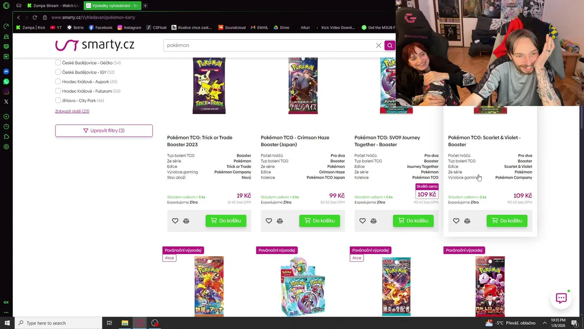Image resolution: width=584 pixels, height=329 pixels.
Task: Add Trick or Trade Booster to wishlist
Action: [175, 221]
